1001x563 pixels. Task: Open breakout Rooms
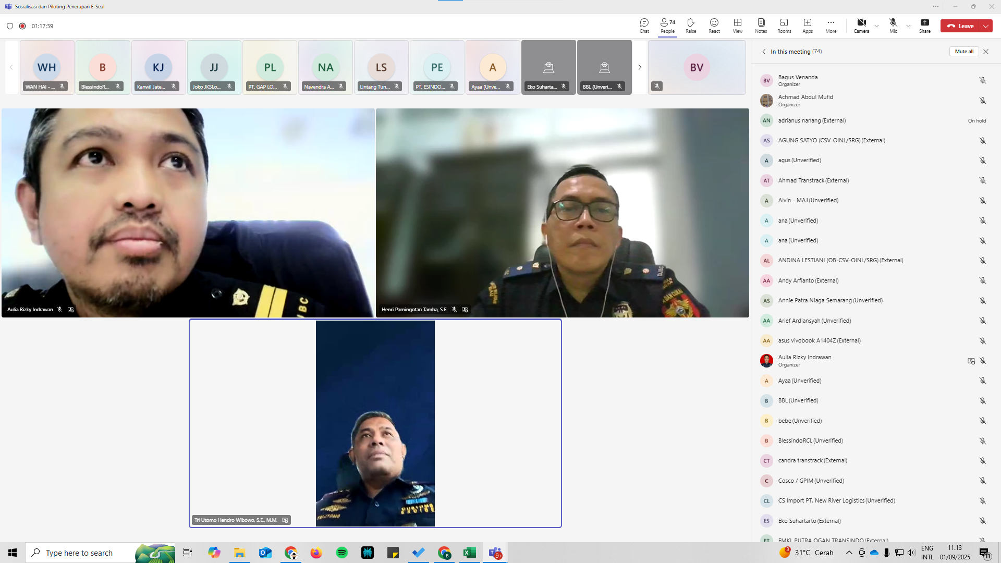tap(784, 26)
